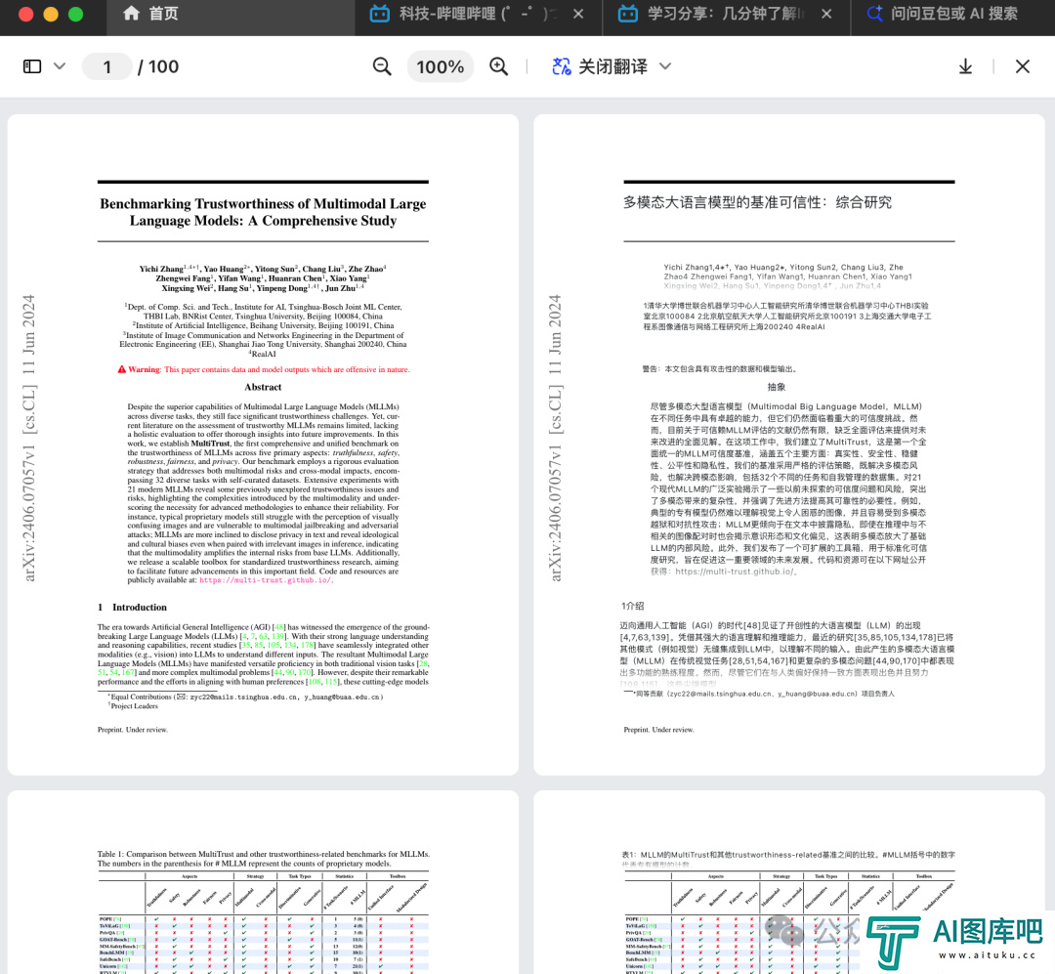
Task: Click the total page count / 100
Action: [x=158, y=66]
